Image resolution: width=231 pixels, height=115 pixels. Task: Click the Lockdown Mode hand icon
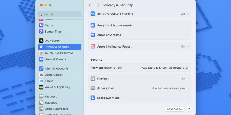coord(93,98)
